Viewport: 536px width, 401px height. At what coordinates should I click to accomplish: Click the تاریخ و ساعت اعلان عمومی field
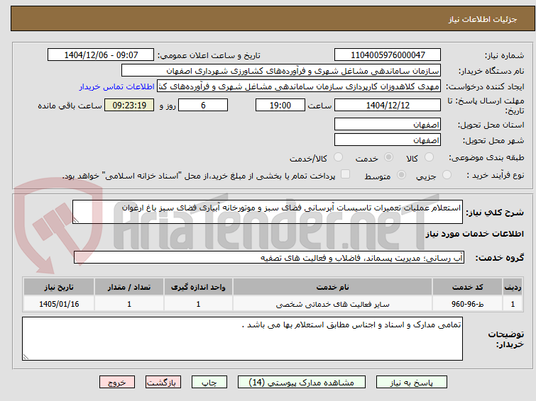click(101, 55)
